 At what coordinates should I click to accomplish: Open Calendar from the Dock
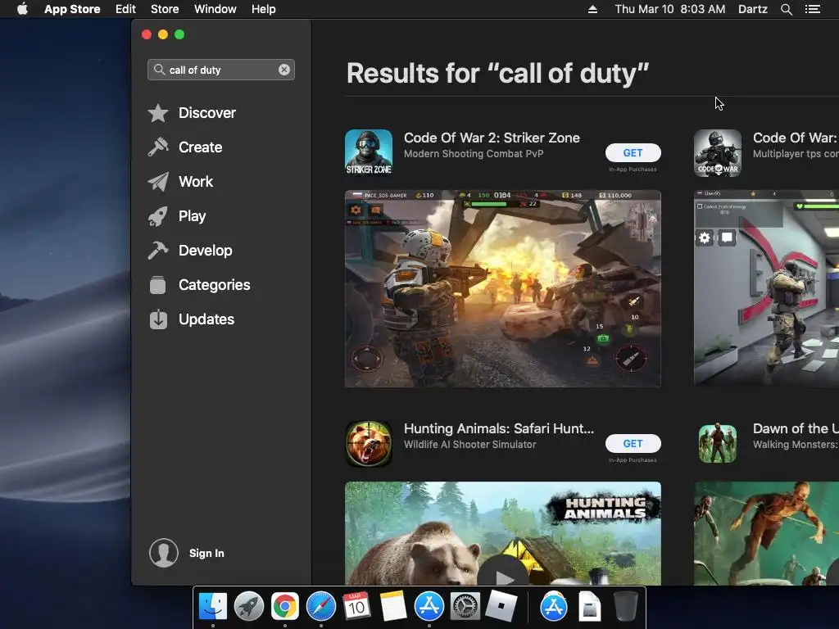357,607
